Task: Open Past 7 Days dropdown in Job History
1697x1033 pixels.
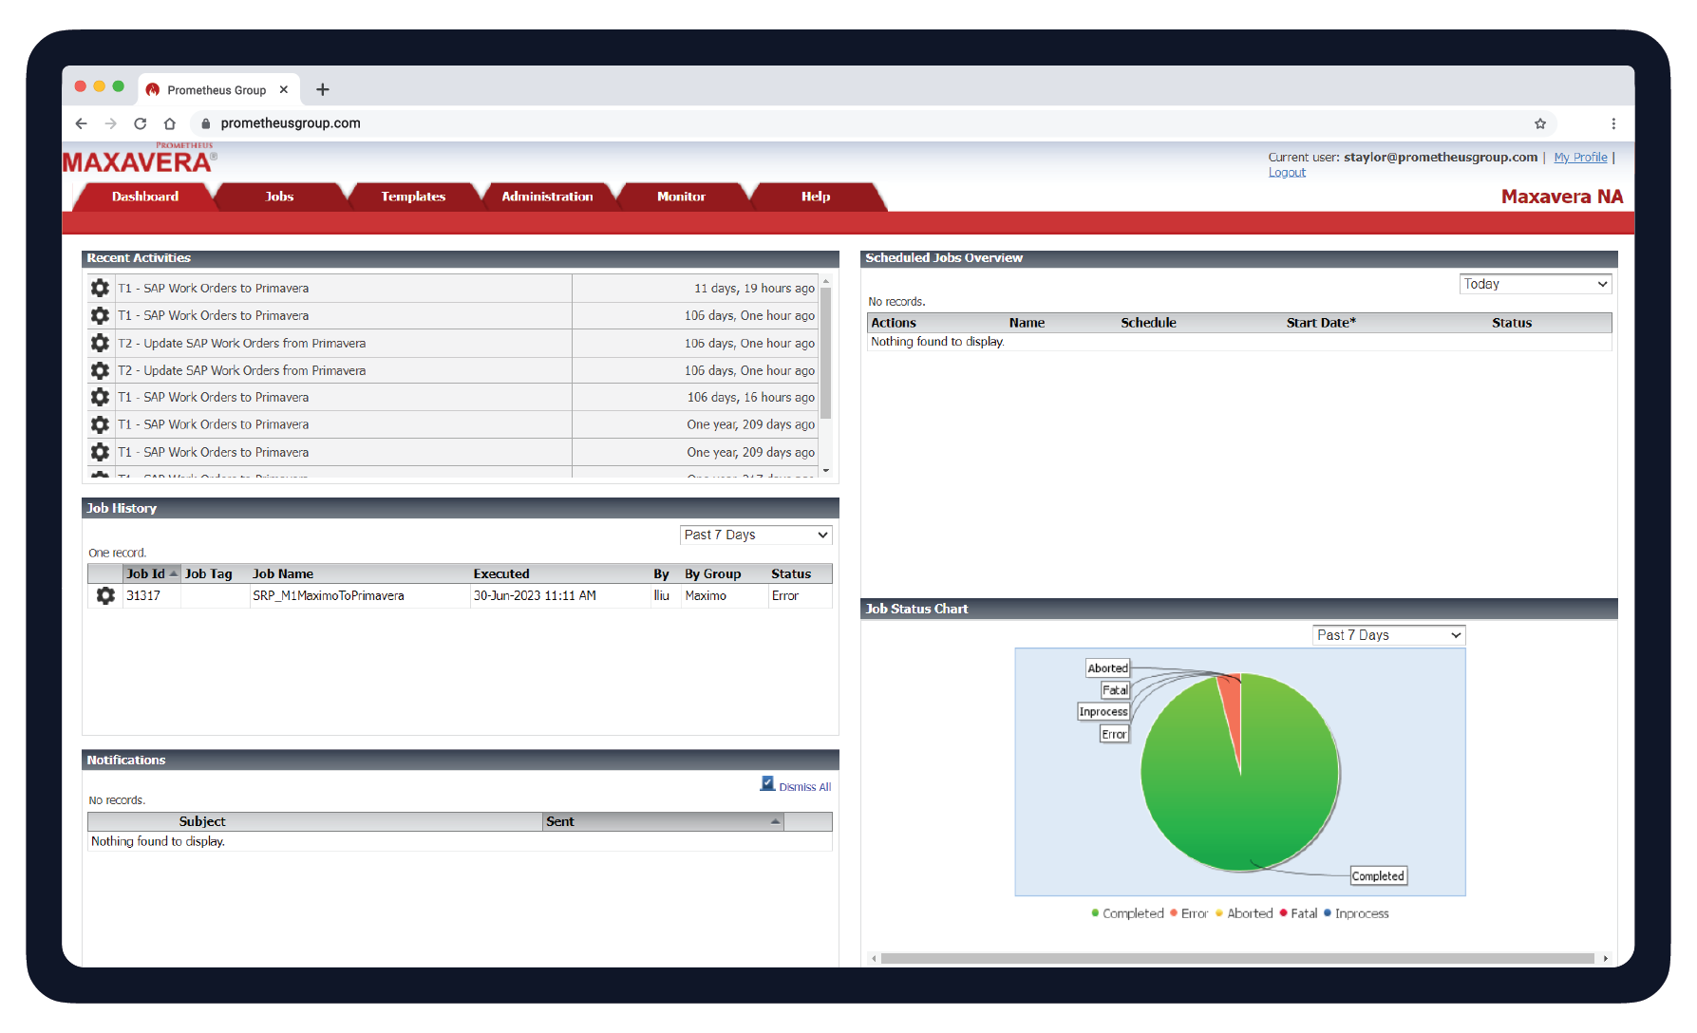Action: click(755, 535)
